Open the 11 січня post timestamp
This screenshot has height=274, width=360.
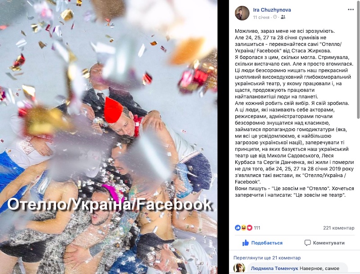tap(261, 18)
